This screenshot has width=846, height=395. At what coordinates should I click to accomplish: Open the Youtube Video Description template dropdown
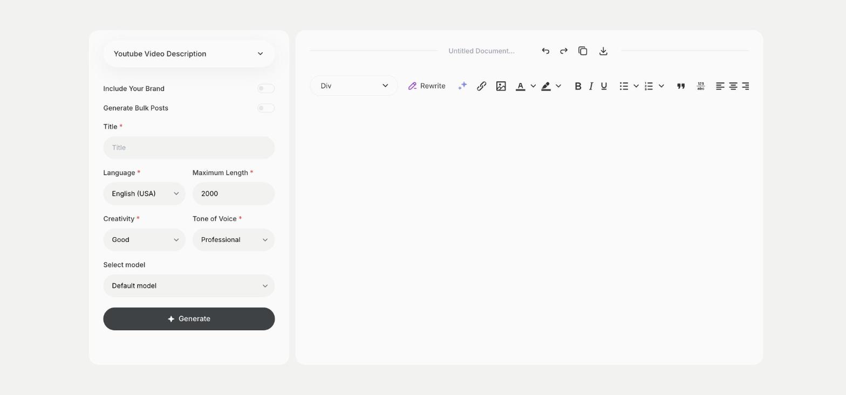189,54
